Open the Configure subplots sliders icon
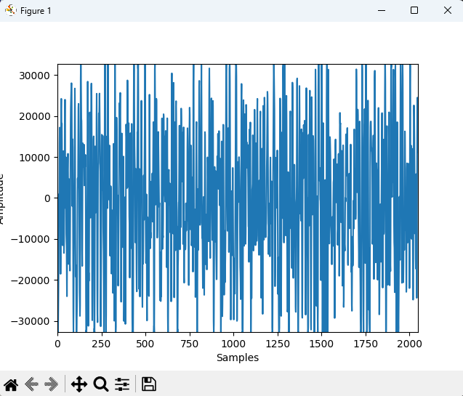463x396 pixels. (x=122, y=384)
